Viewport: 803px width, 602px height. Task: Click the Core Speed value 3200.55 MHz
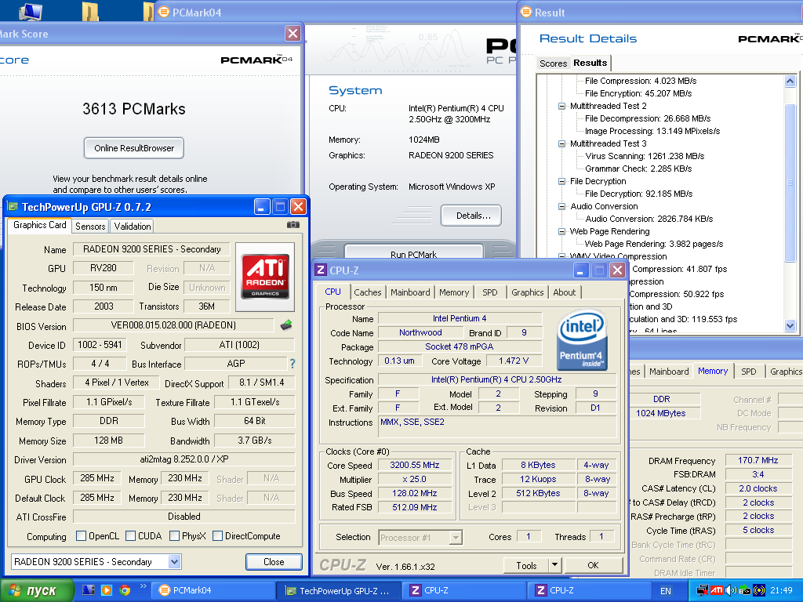[414, 465]
